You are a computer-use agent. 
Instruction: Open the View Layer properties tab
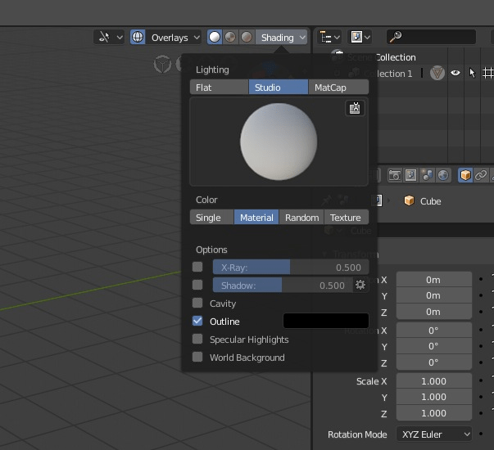[x=410, y=175]
